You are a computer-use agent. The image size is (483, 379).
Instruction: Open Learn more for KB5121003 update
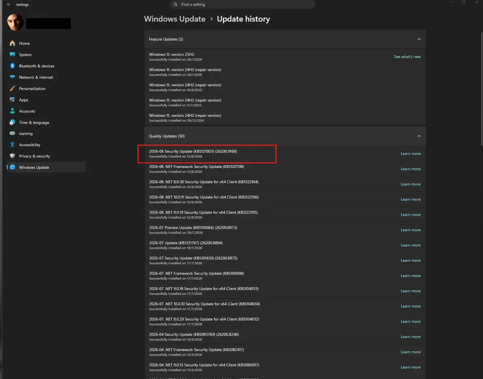(x=411, y=153)
